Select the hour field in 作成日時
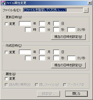Image resolution: width=93 pixels, height=100 pixels. (28, 58)
